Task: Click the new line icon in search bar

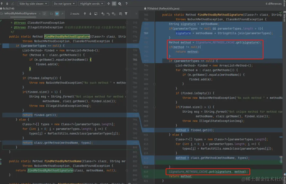Action: point(44,13)
